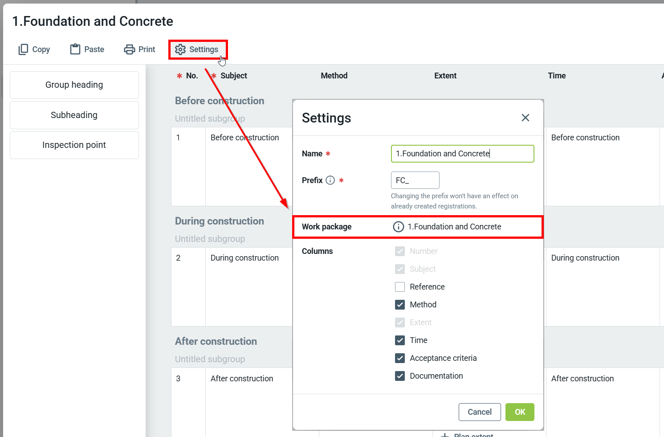
Task: Click the Name input field
Action: click(x=462, y=154)
